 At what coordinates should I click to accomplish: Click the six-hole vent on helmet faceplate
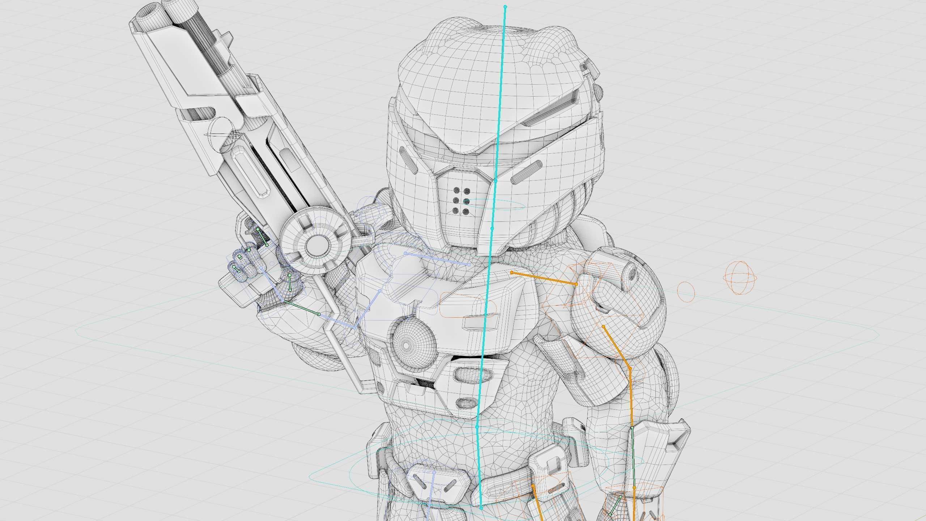point(461,201)
